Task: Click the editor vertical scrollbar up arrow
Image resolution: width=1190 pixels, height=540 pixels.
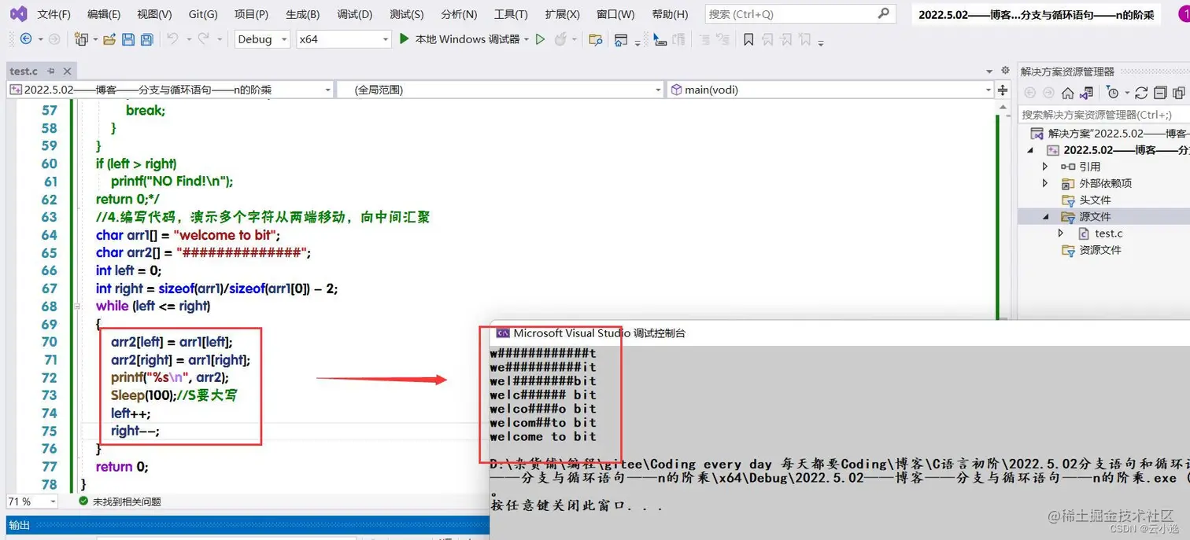Action: coord(1003,108)
